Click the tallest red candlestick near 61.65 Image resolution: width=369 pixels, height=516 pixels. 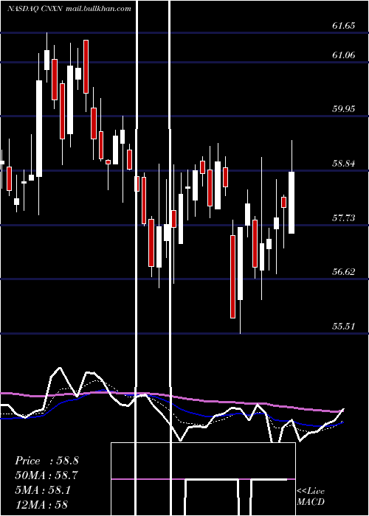[86, 67]
